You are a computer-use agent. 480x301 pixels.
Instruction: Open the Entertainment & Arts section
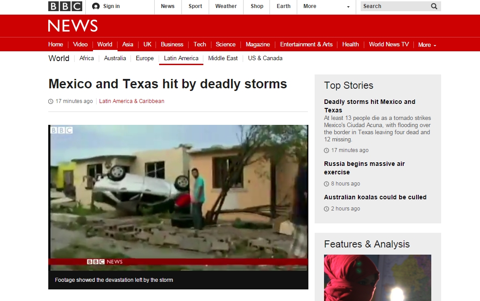tap(306, 44)
